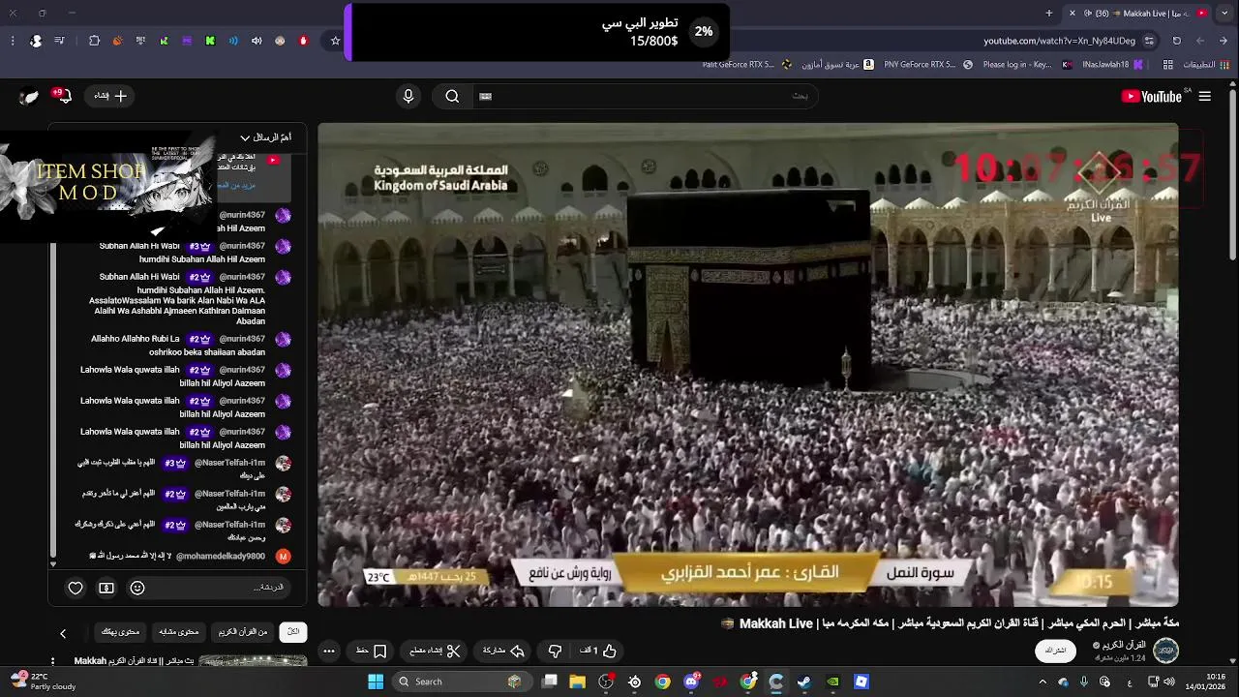Open the Chrome three-dot menu
Screen dimensions: 1239x697
coord(13,41)
